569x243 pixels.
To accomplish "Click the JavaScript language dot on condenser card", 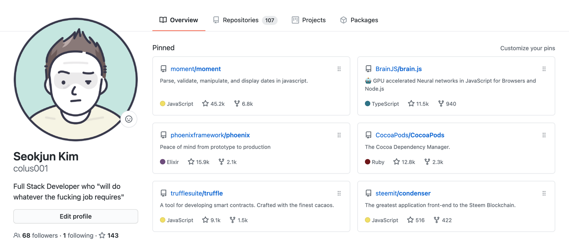I will (368, 220).
